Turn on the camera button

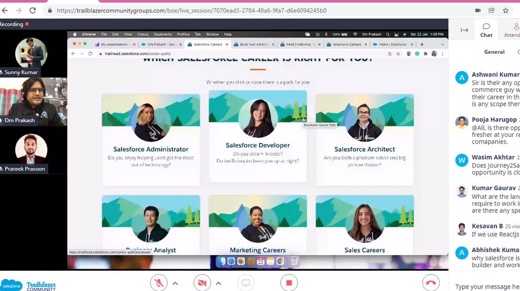coord(202,283)
